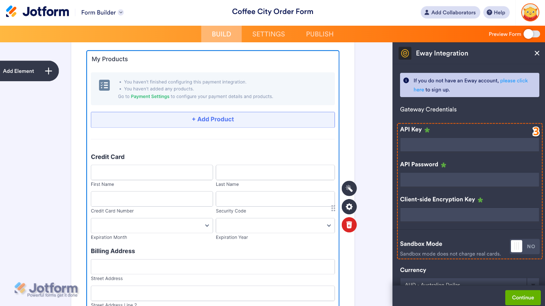Click the Street Address Line 2 field
Viewport: 545px width, 306px height.
point(213,293)
